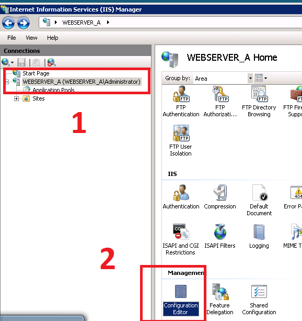Click the Save connections floppy icon
This screenshot has width=302, height=321.
21,62
